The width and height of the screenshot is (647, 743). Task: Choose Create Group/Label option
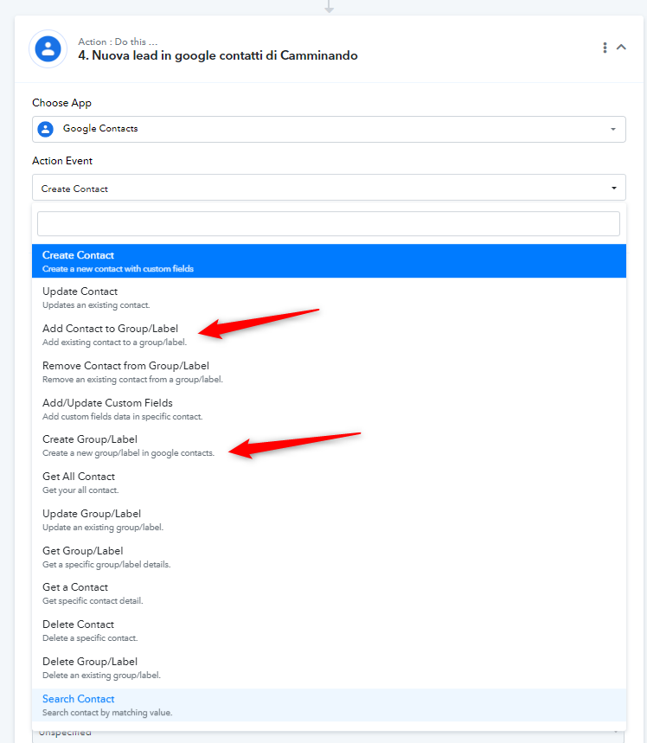pos(329,445)
